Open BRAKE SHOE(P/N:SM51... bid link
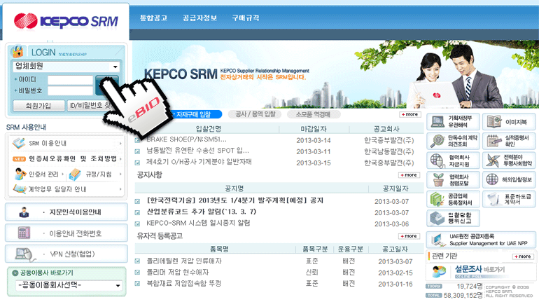The image size is (539, 302). pyautogui.click(x=186, y=139)
